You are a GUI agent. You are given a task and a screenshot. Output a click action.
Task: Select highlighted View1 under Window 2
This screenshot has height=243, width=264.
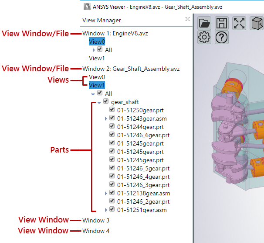(x=97, y=85)
